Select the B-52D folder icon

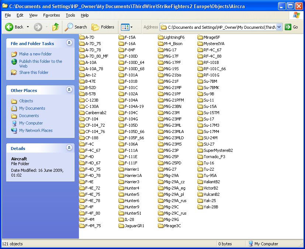(82, 88)
